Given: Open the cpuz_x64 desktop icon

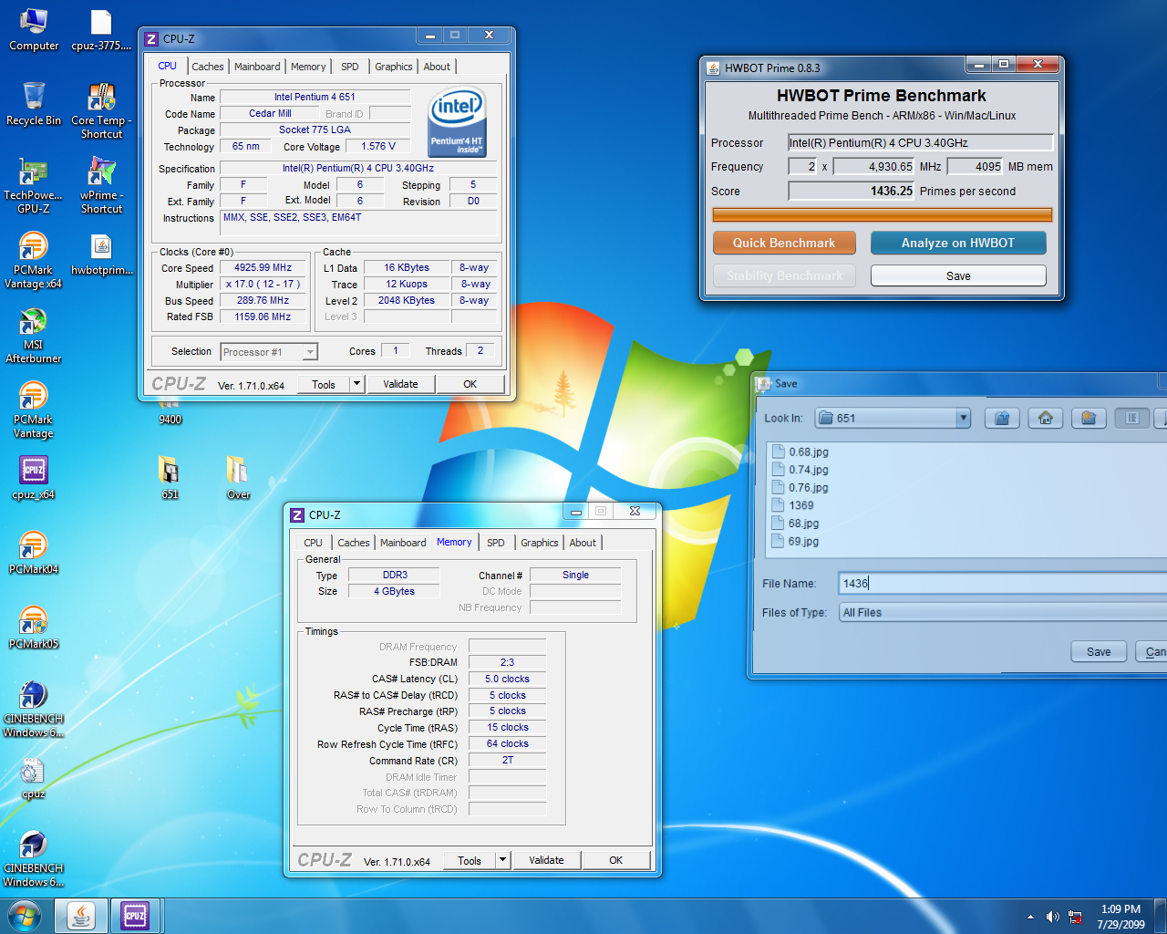Looking at the screenshot, I should (x=34, y=478).
